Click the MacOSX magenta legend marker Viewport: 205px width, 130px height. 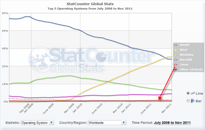[x=175, y=60]
